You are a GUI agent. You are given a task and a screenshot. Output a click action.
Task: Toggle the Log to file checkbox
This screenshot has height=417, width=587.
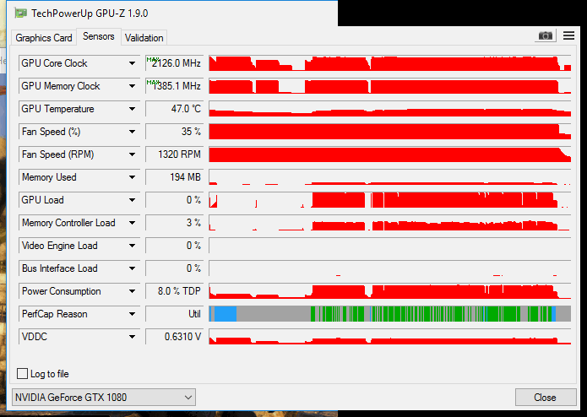(x=23, y=374)
